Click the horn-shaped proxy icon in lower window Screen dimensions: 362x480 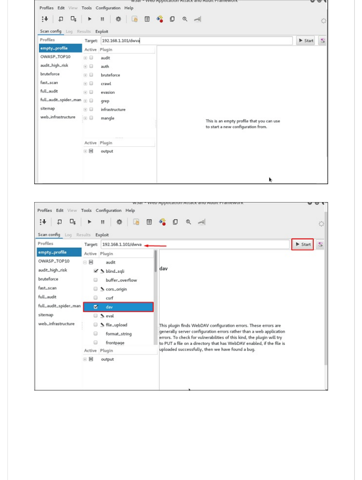tap(202, 222)
